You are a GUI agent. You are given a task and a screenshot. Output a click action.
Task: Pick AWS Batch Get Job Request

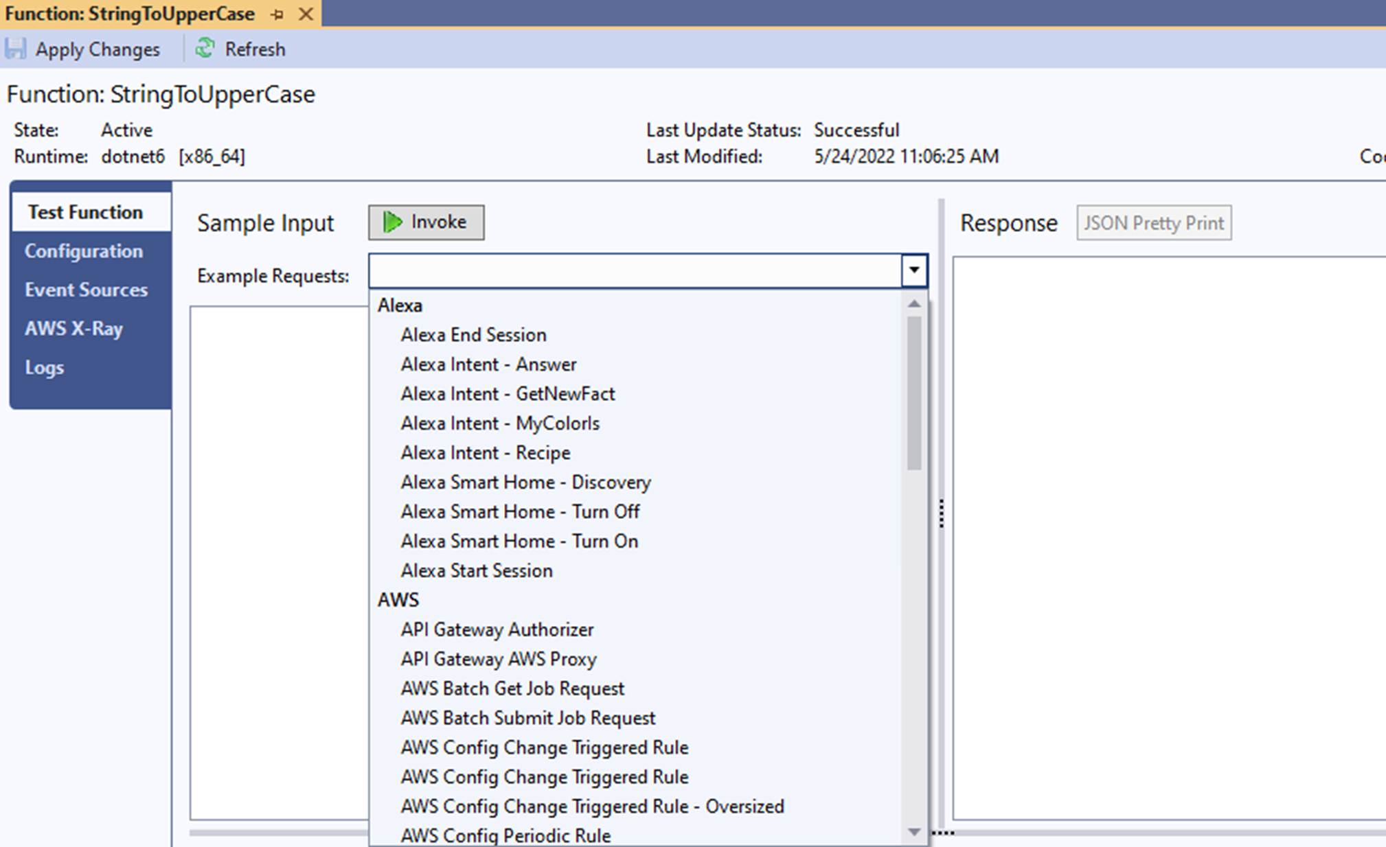[x=512, y=688]
